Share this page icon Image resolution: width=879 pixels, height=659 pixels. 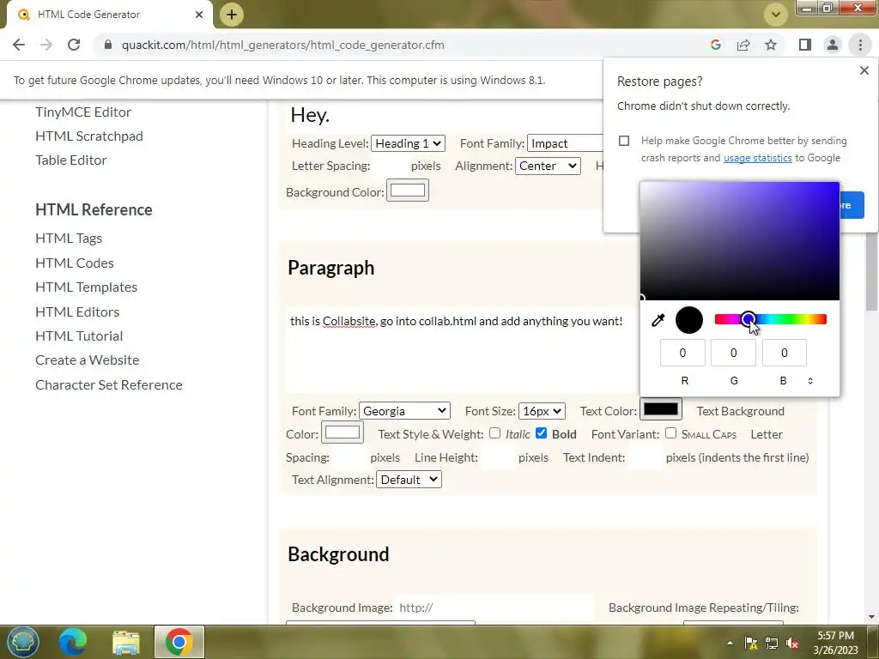pos(743,45)
